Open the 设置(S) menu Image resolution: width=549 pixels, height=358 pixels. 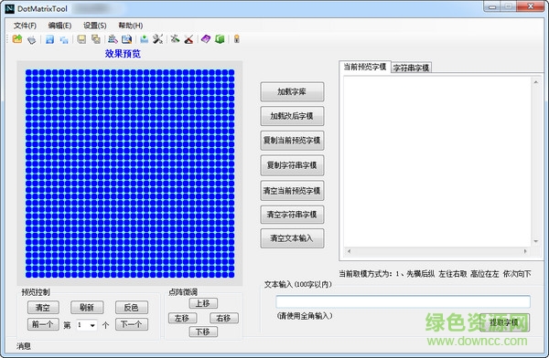pos(95,26)
